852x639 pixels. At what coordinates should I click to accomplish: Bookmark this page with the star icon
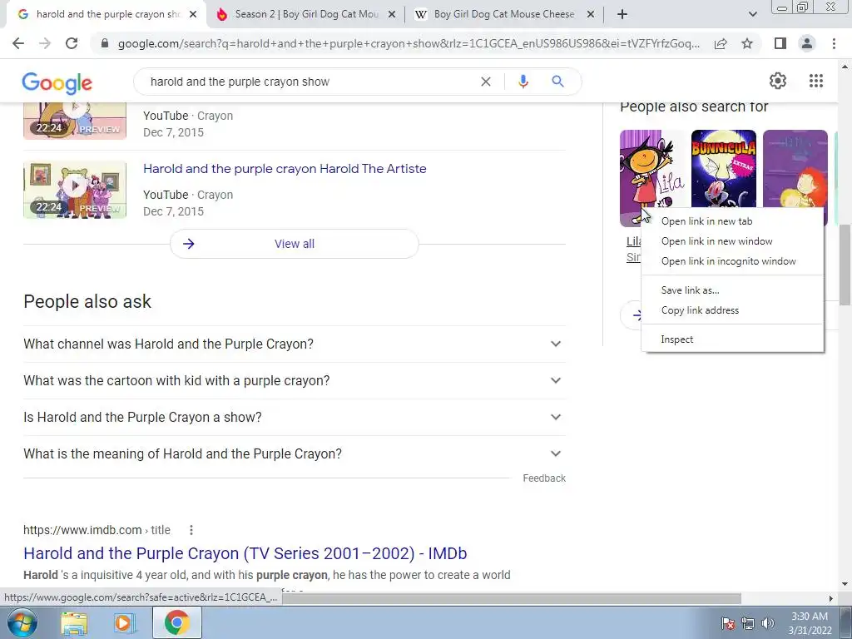pyautogui.click(x=747, y=43)
